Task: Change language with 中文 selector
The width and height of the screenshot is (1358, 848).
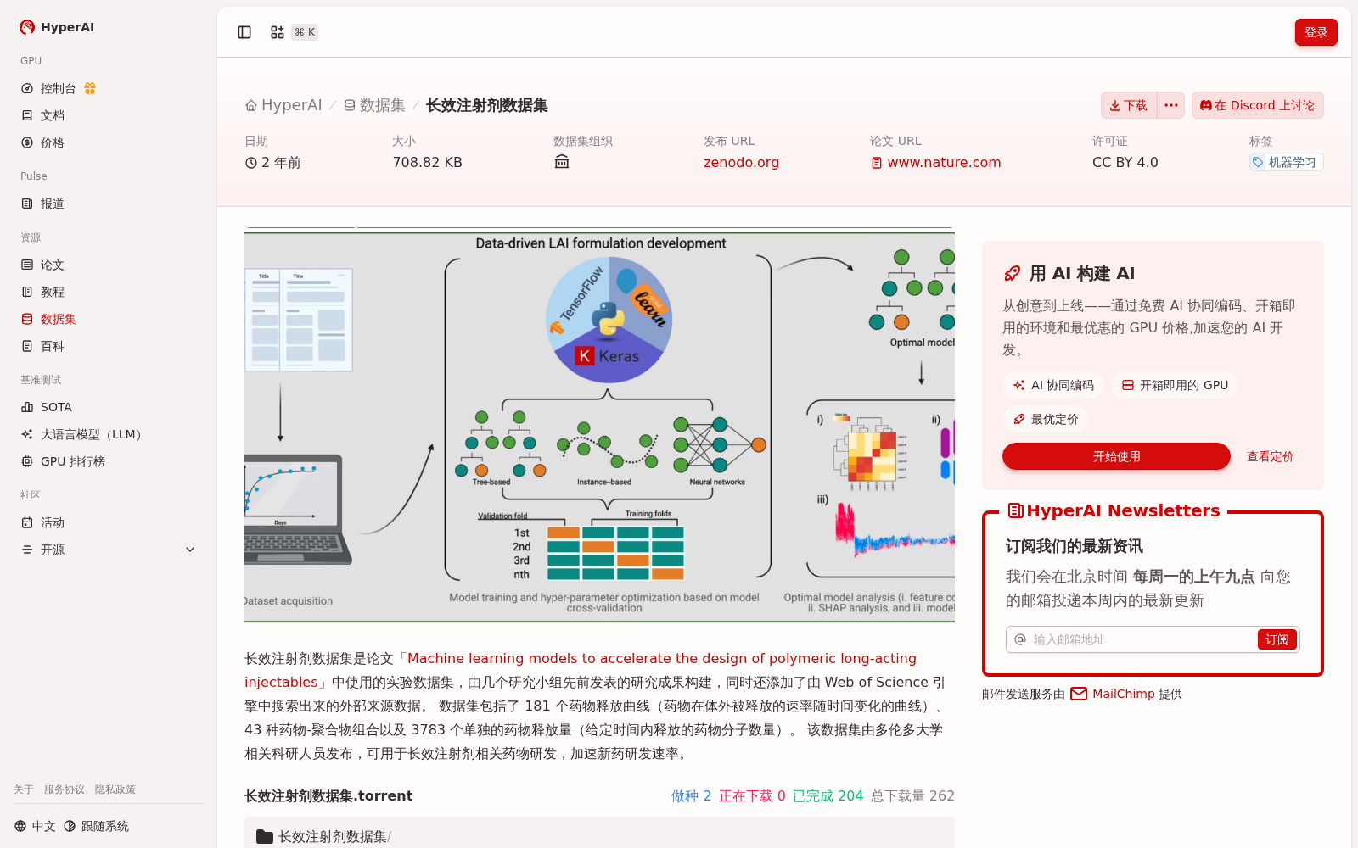Action: click(x=35, y=826)
